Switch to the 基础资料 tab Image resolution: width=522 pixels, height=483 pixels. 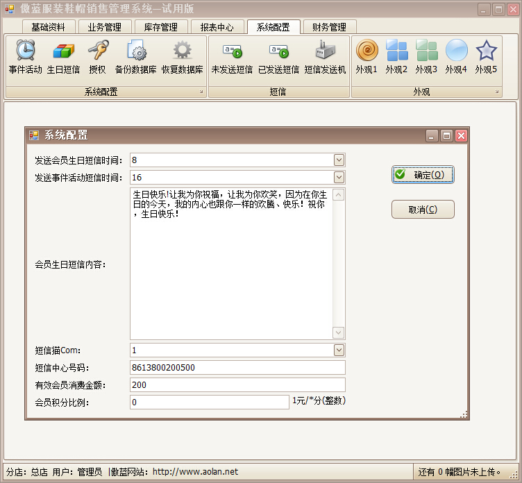pyautogui.click(x=49, y=27)
